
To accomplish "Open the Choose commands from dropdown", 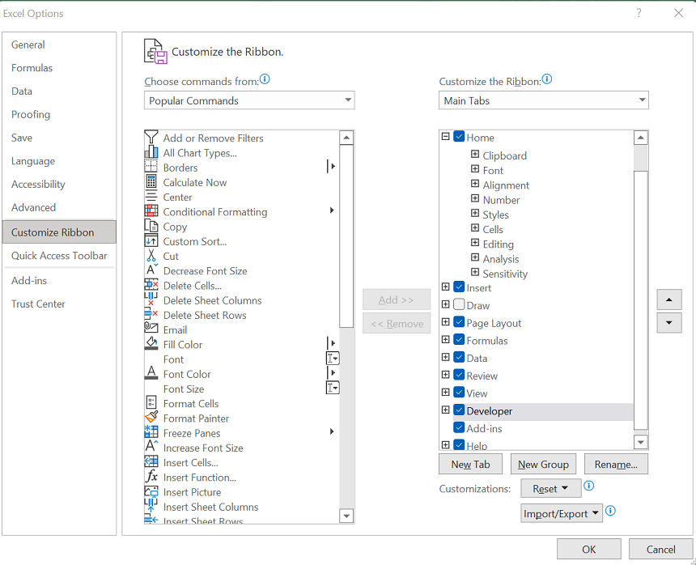I will pos(249,100).
